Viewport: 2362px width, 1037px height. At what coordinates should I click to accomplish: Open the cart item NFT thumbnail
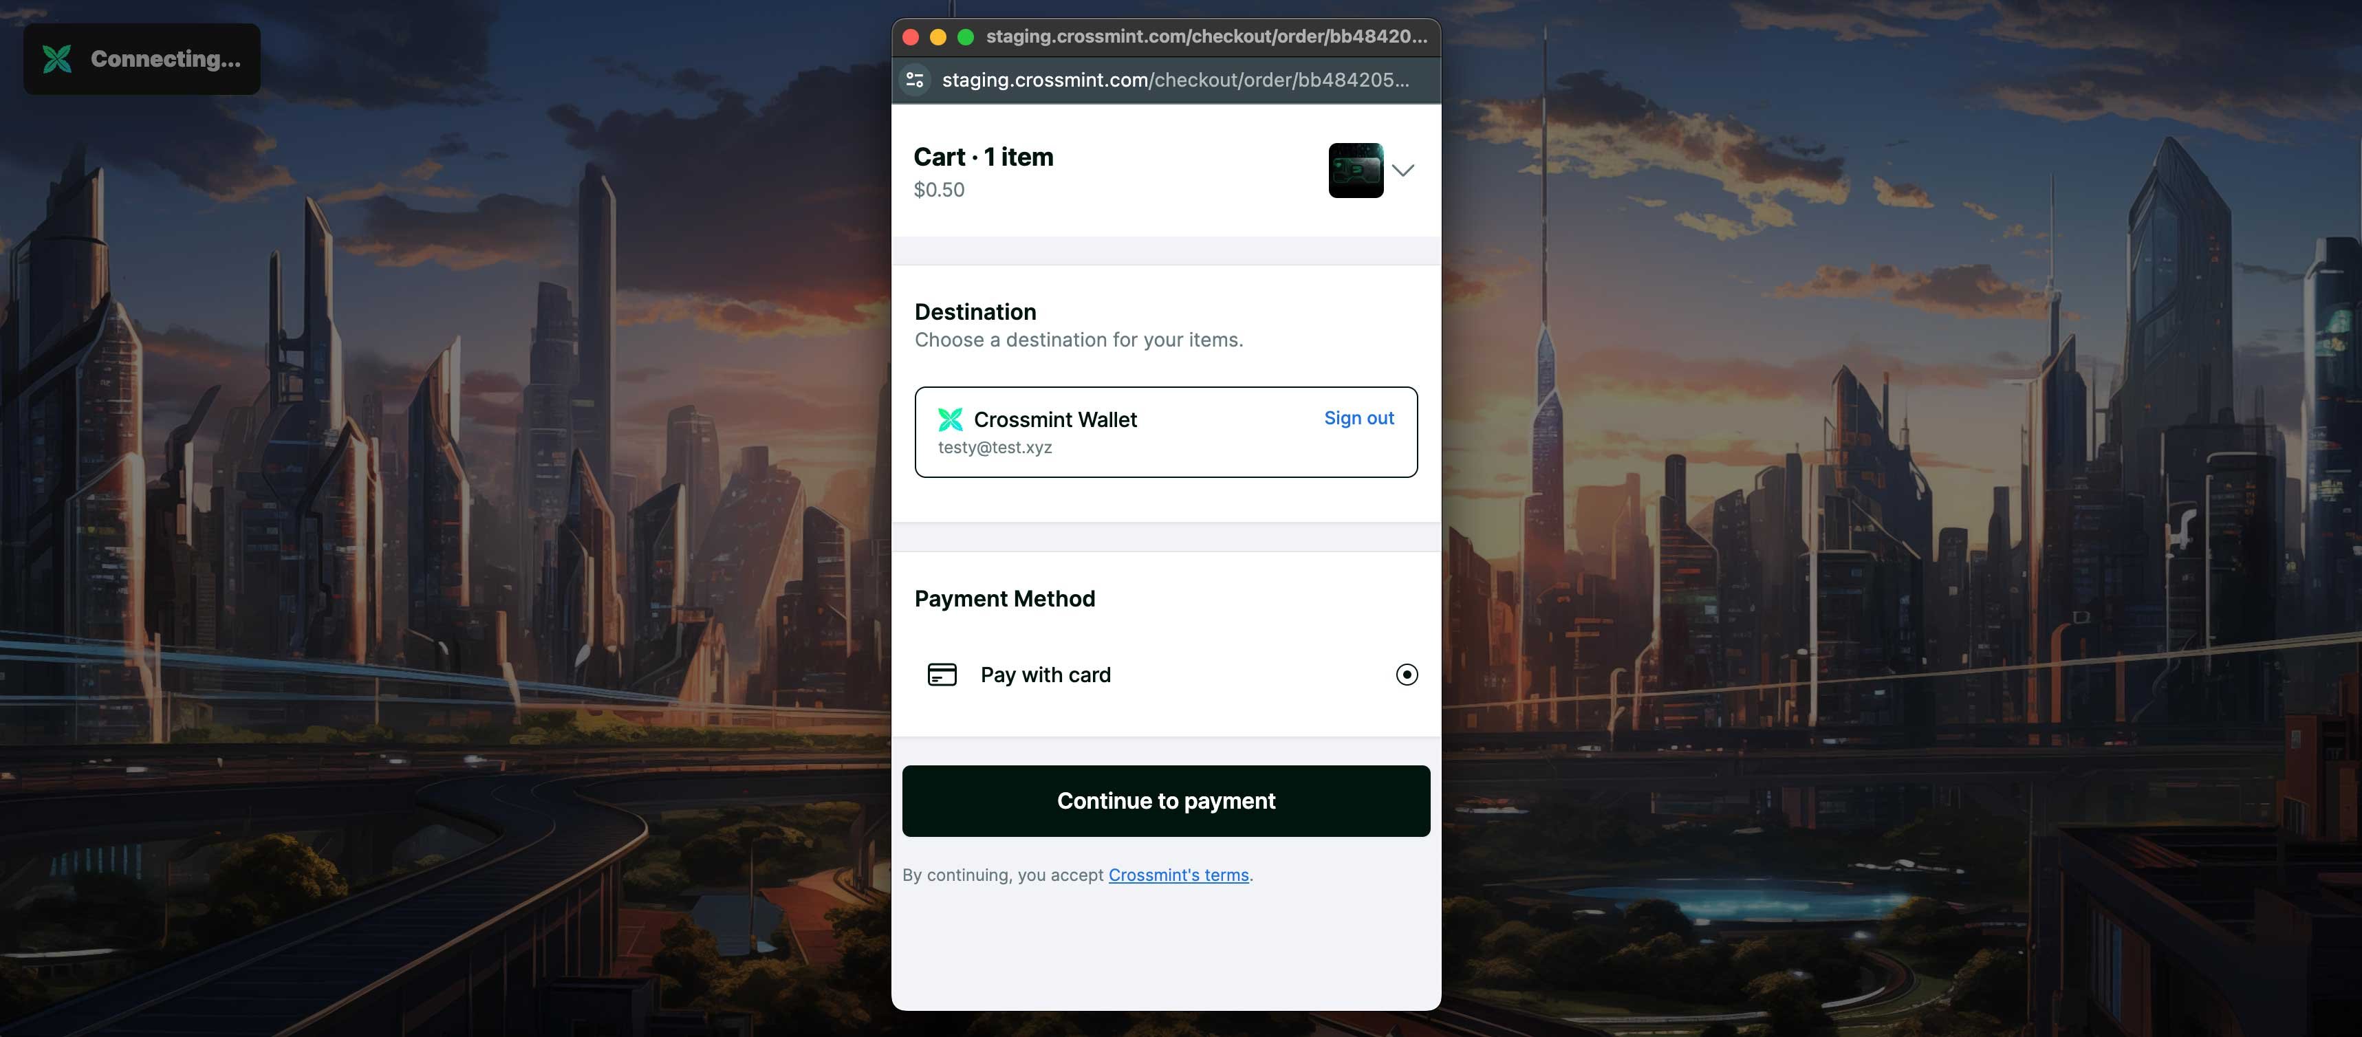pyautogui.click(x=1355, y=171)
